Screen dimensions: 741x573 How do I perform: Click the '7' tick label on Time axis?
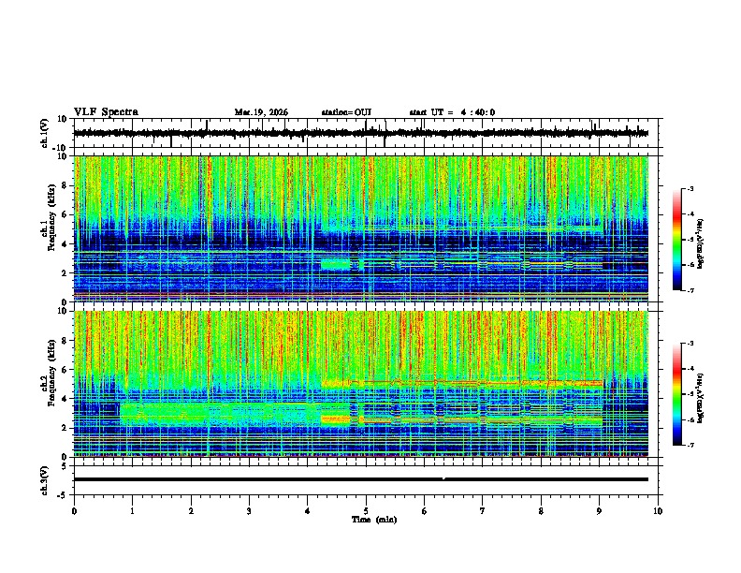click(483, 511)
